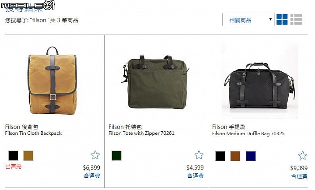Favorite the Filson Tin Cloth Backpack star
This screenshot has height=190, width=315.
coord(95,155)
